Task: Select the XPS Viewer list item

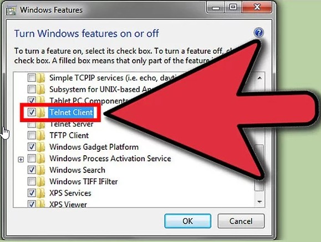Action: click(68, 204)
